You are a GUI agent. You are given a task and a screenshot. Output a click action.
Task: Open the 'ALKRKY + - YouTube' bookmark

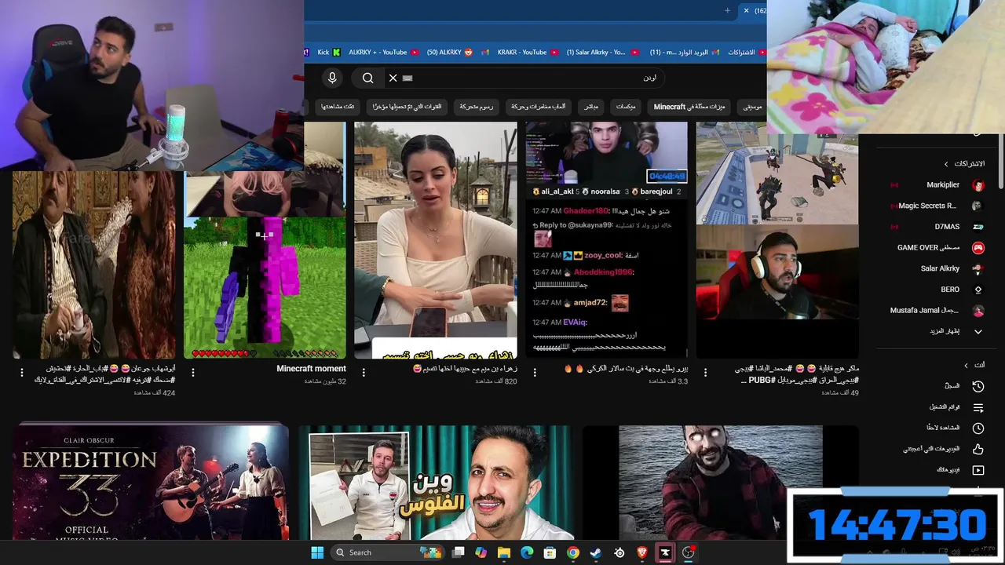[383, 53]
